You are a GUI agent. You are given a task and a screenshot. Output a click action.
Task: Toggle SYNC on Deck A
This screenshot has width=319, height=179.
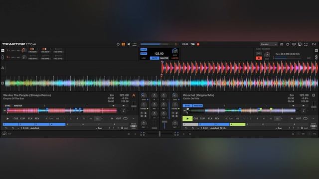(8, 106)
